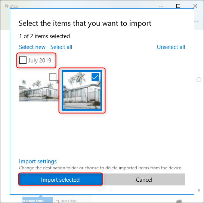The width and height of the screenshot is (204, 203).
Task: Check the unselected left photo's checkbox
Action: click(53, 77)
